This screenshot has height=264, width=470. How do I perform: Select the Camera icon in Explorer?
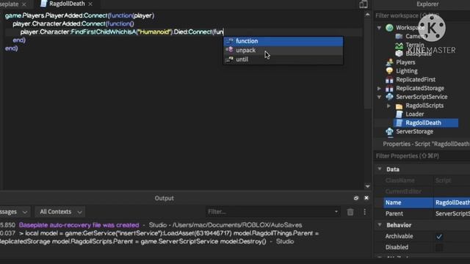click(x=399, y=37)
